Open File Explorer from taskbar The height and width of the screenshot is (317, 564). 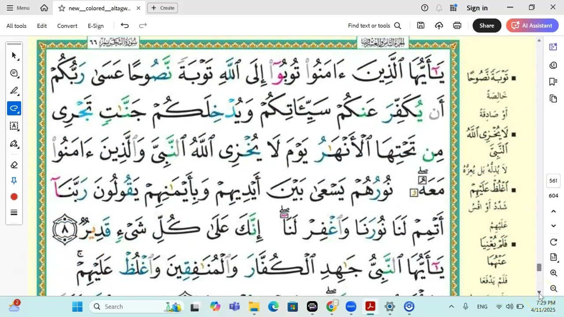click(254, 306)
